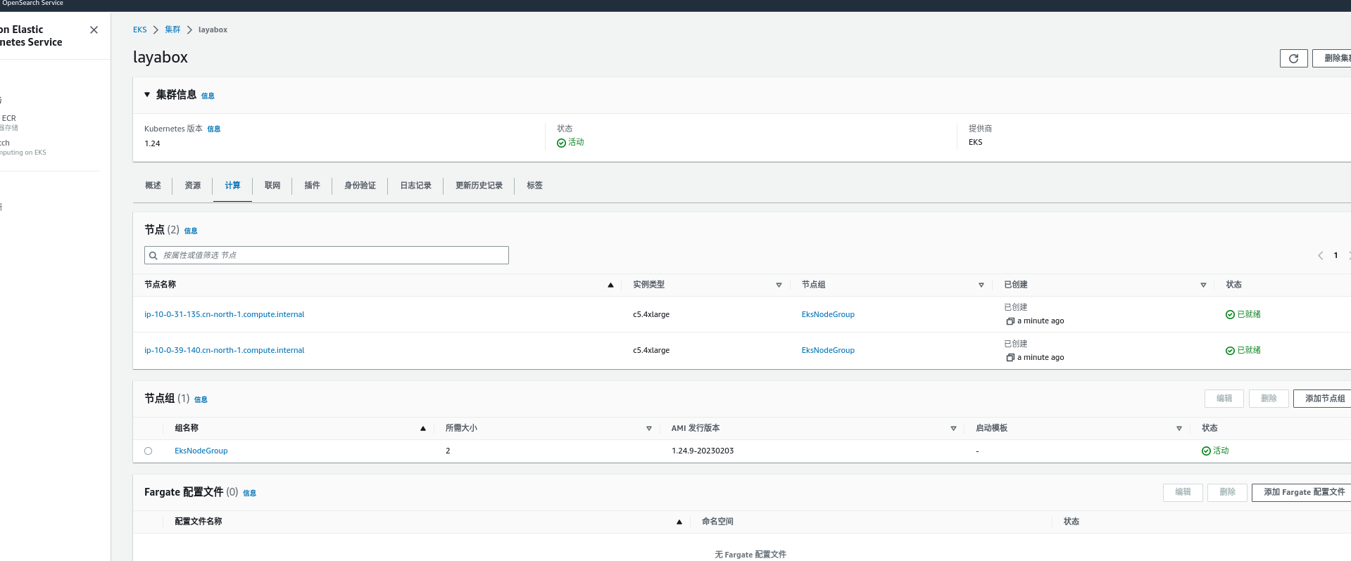Open the 联网 tab
1351x561 pixels.
272,186
